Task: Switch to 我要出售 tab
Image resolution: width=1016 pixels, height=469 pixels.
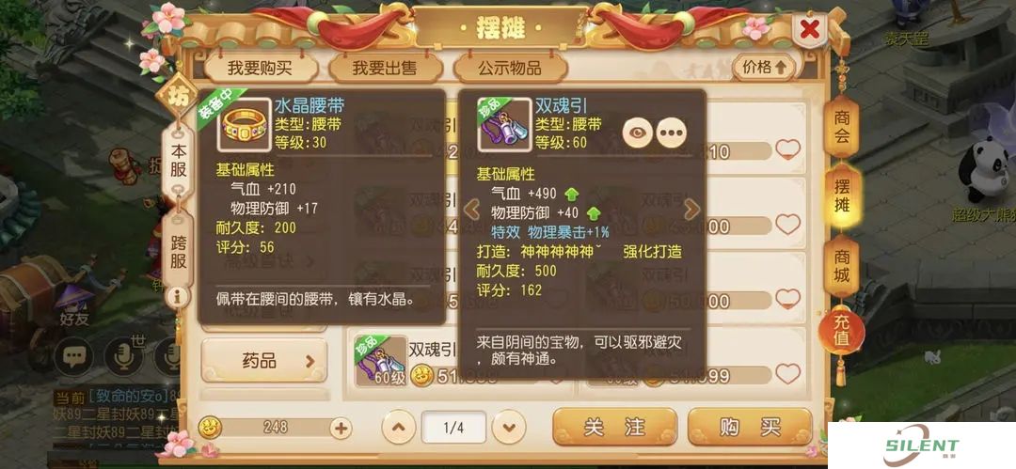Action: coord(385,68)
